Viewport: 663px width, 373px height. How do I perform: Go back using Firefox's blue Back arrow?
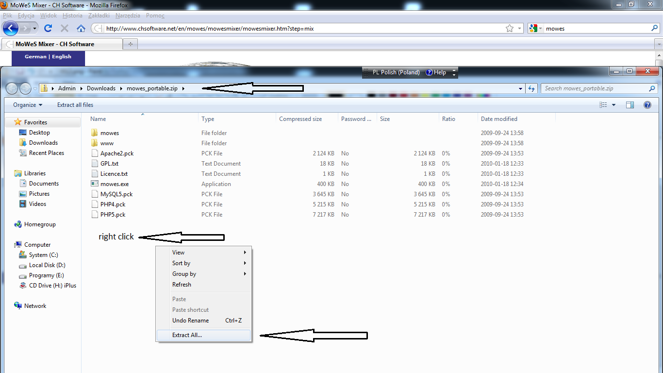pos(11,28)
